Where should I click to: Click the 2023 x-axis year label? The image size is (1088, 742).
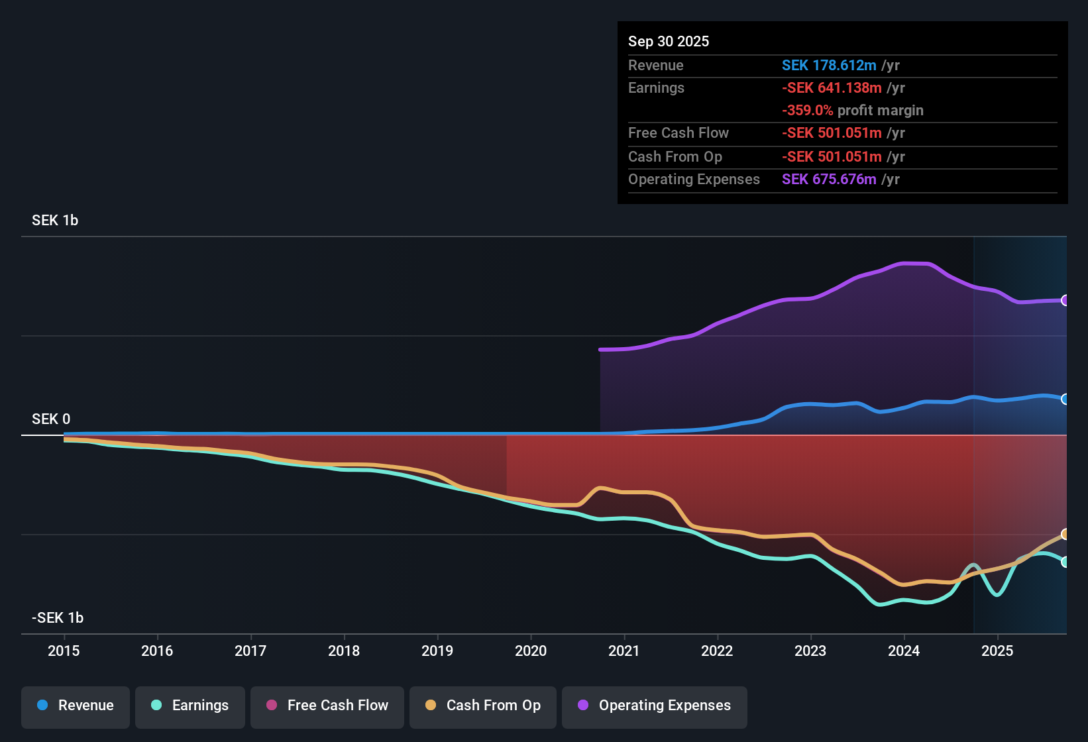click(x=810, y=651)
